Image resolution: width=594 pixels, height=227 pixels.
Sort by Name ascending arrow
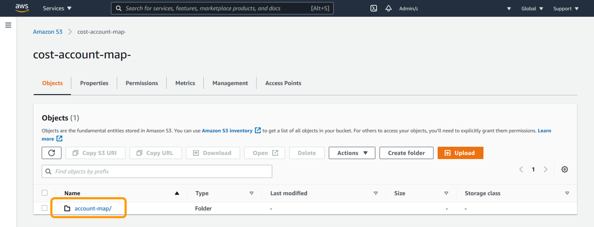(177, 193)
